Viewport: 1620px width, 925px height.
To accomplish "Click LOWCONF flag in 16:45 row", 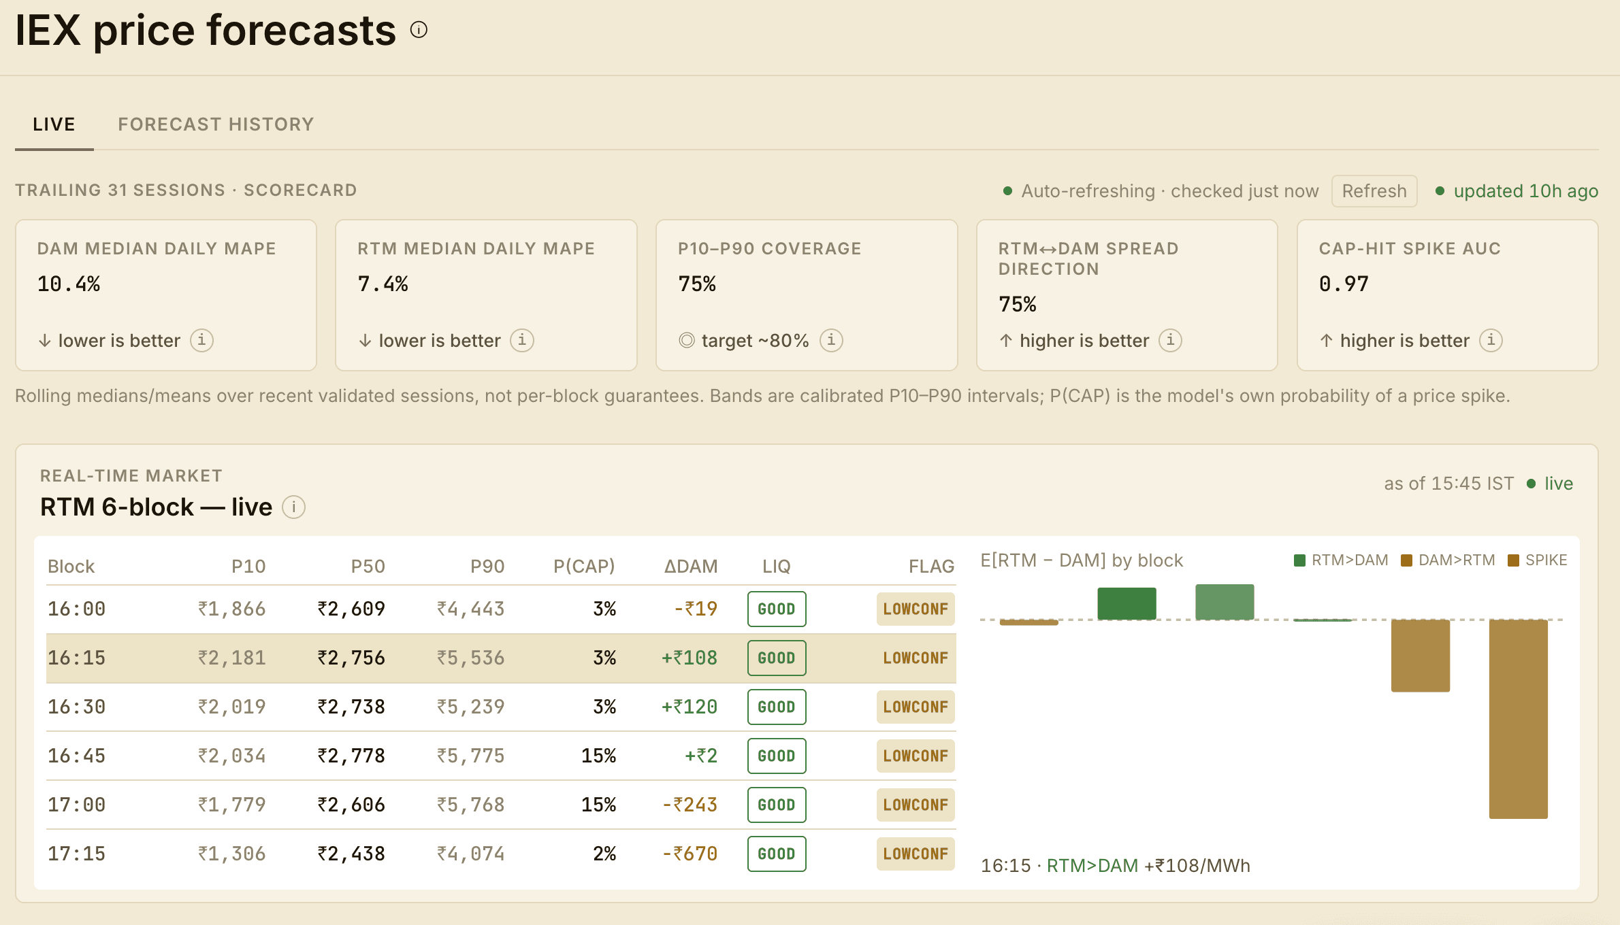I will pos(916,756).
